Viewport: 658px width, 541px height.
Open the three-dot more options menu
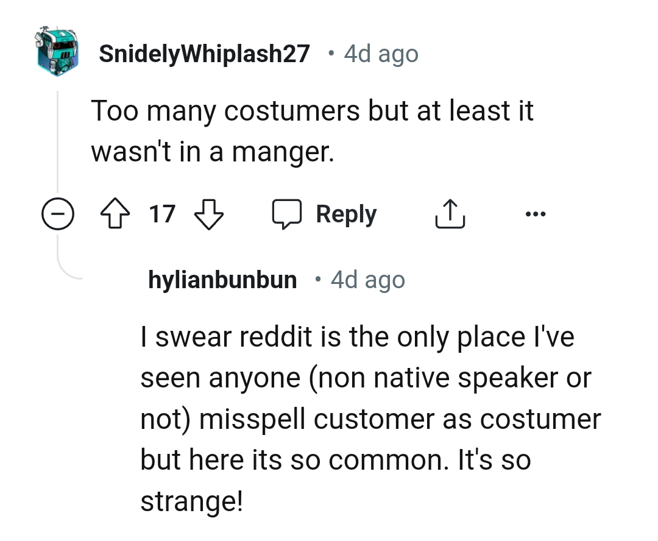pyautogui.click(x=536, y=214)
